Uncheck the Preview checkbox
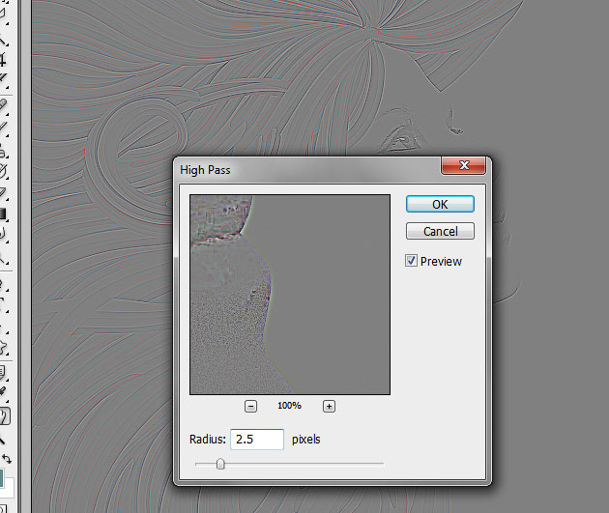The image size is (609, 513). point(411,261)
